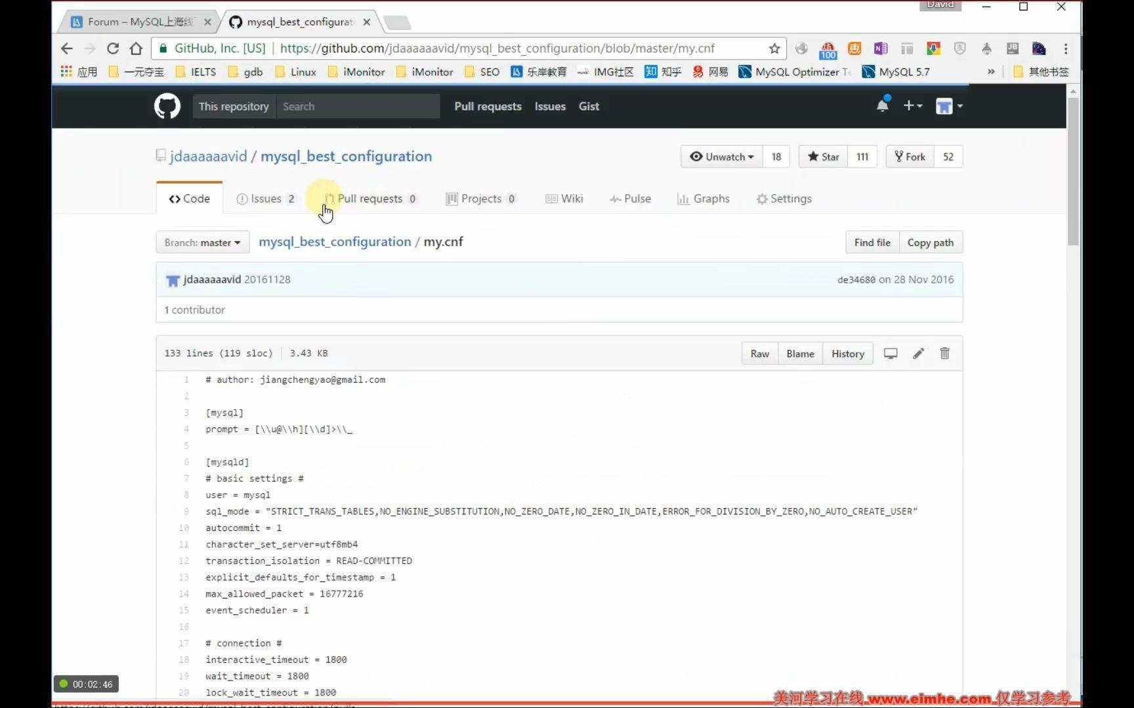1134x708 pixels.
Task: Star the repository
Action: (824, 157)
